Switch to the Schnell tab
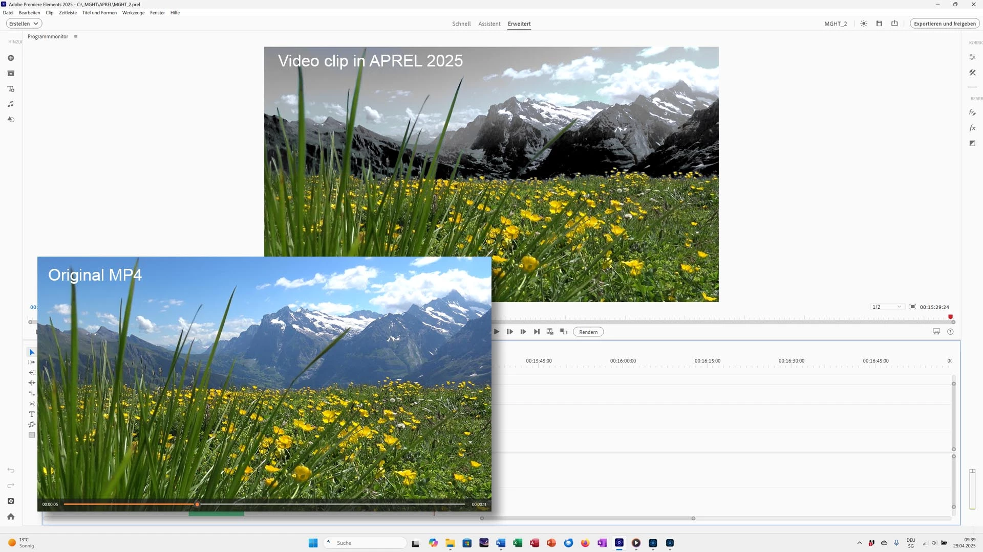 461,24
